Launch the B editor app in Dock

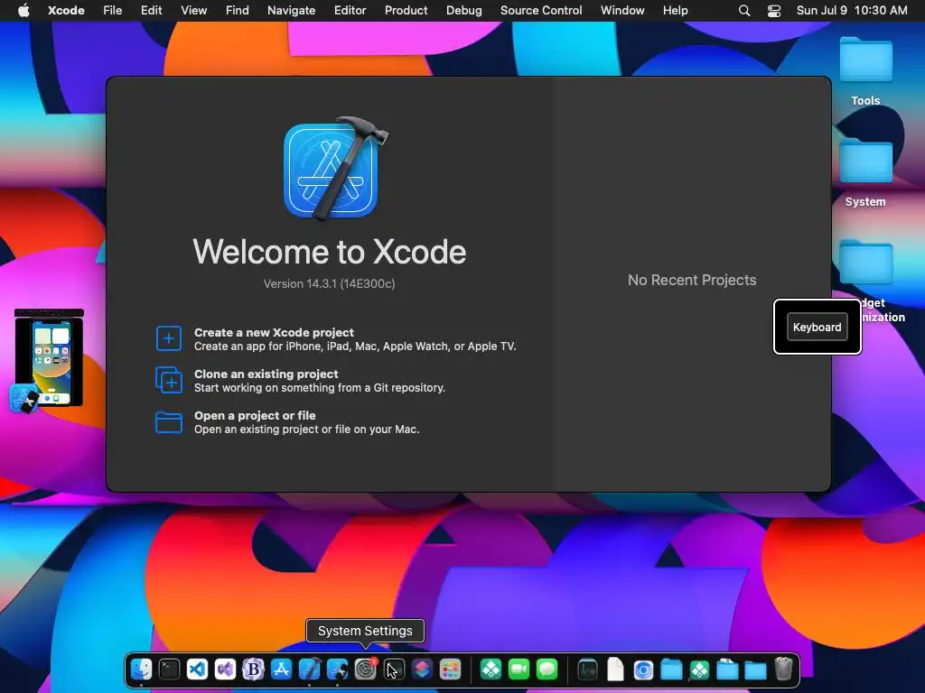253,670
